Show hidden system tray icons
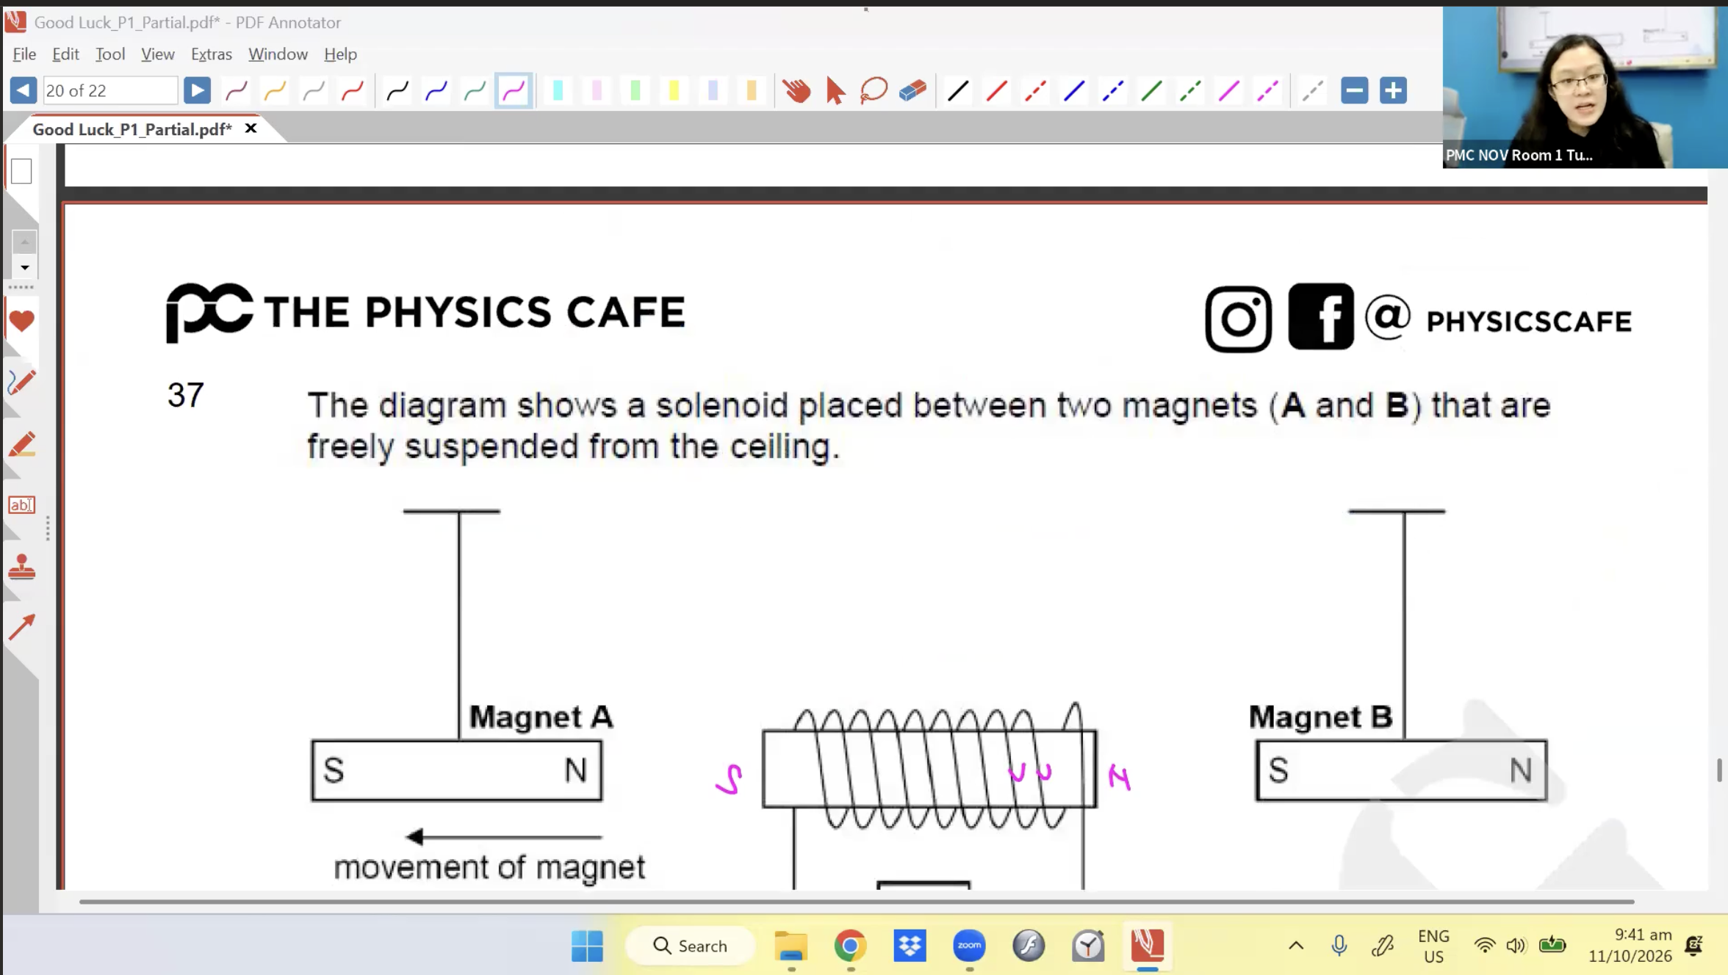 coord(1296,946)
